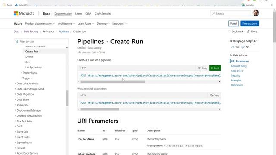
Task: Jump to URI Parameters section
Action: coord(240,61)
